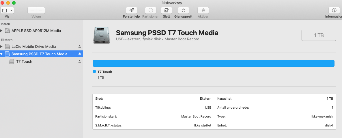Expand APPLE SSD AP0512M Media disclosure triangle
Screen dimensions: 342x138
click(2, 31)
